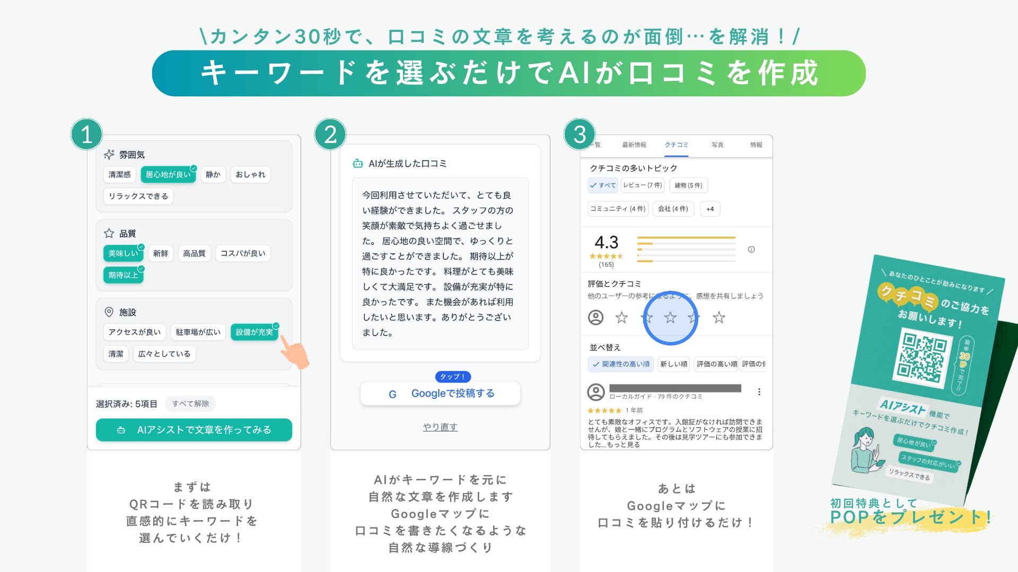Viewport: 1018px width, 572px height.
Task: Open the クチコミ tab
Action: pyautogui.click(x=677, y=145)
